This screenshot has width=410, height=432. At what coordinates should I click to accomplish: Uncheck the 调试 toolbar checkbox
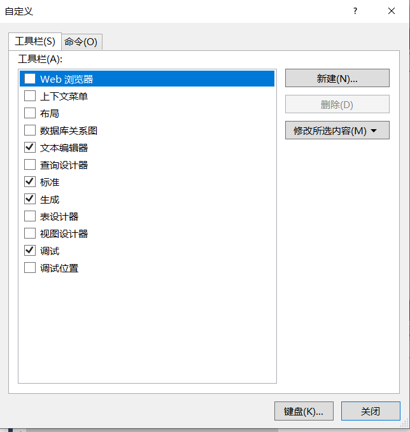[x=30, y=251]
